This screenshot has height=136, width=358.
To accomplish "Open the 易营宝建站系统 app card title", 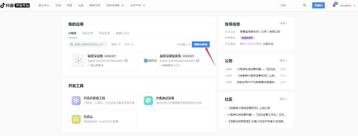I will pyautogui.click(x=170, y=56).
